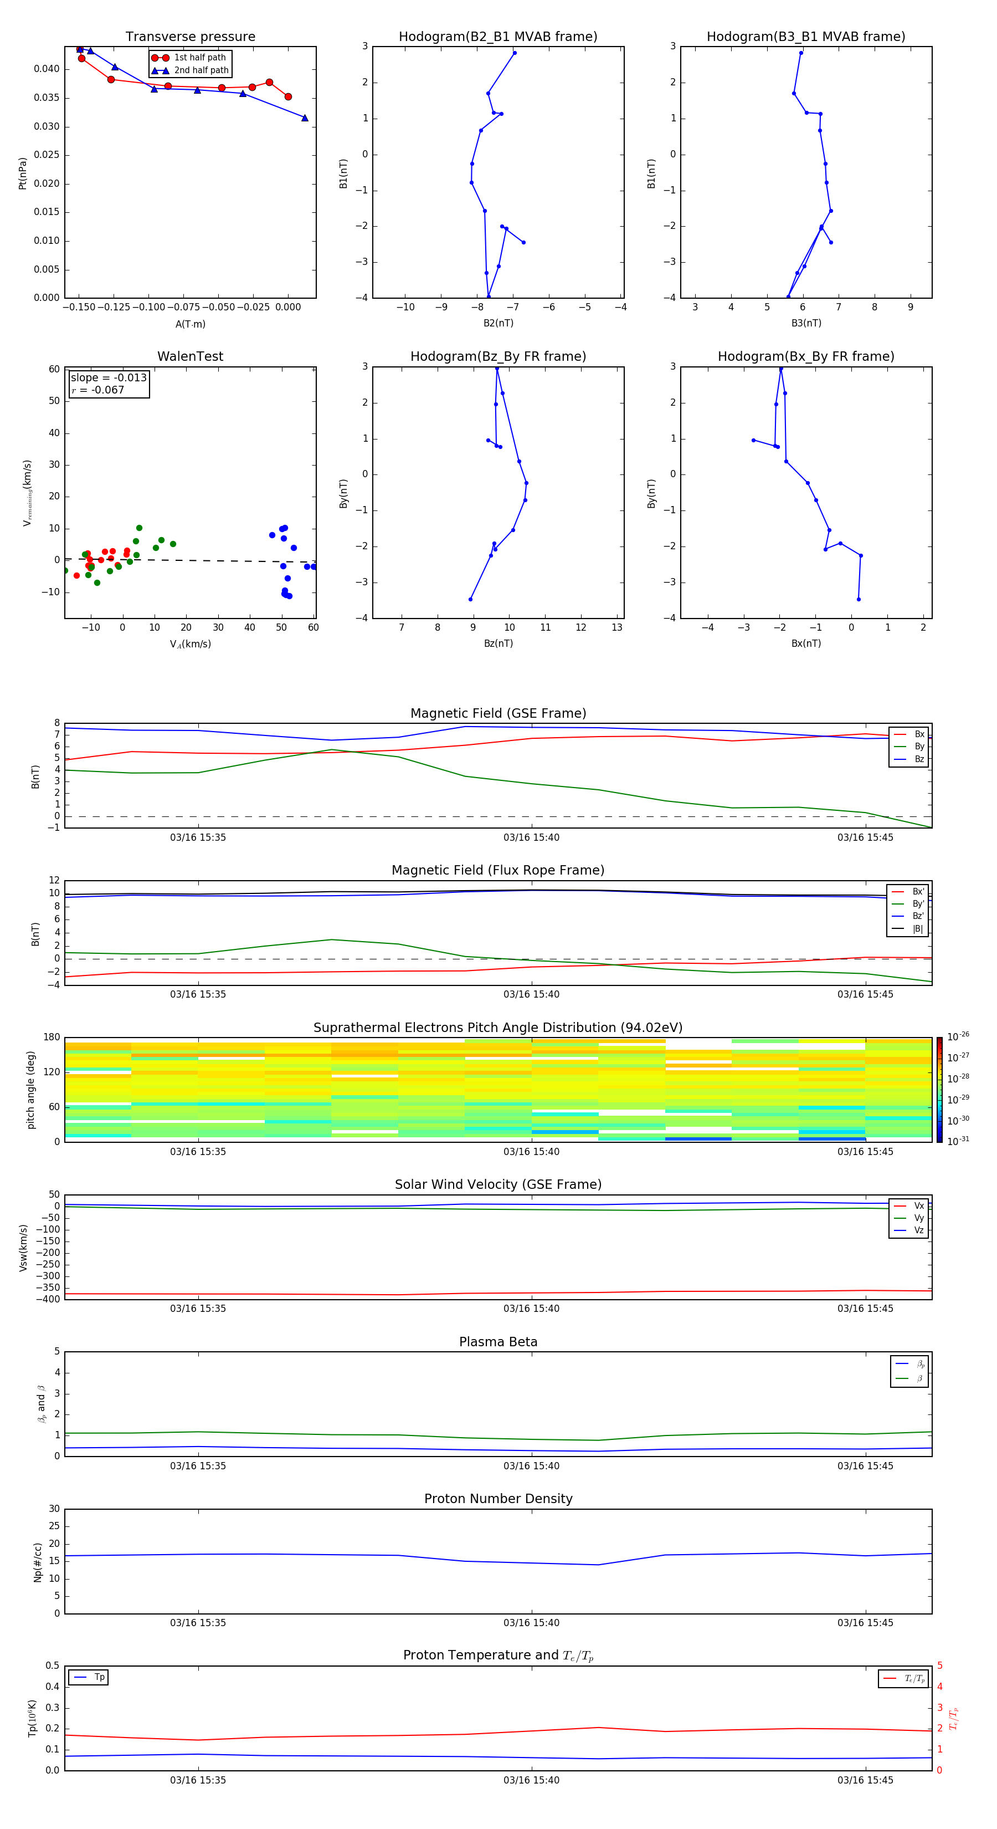Click the "Hodogram(Bx_By FR frame)" title
The height and width of the screenshot is (1829, 997).
(x=806, y=356)
